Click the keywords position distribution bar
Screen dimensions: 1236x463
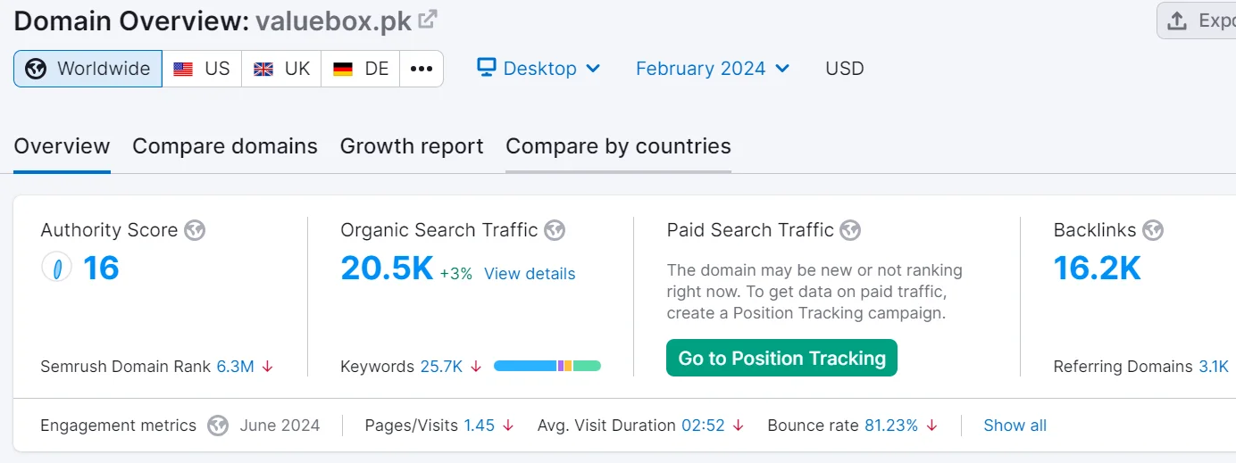(547, 366)
